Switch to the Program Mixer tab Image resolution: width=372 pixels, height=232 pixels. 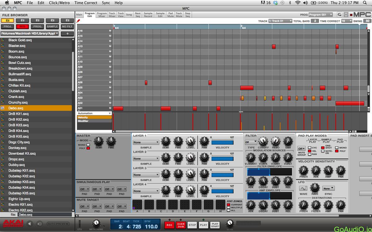pyautogui.click(x=102, y=14)
